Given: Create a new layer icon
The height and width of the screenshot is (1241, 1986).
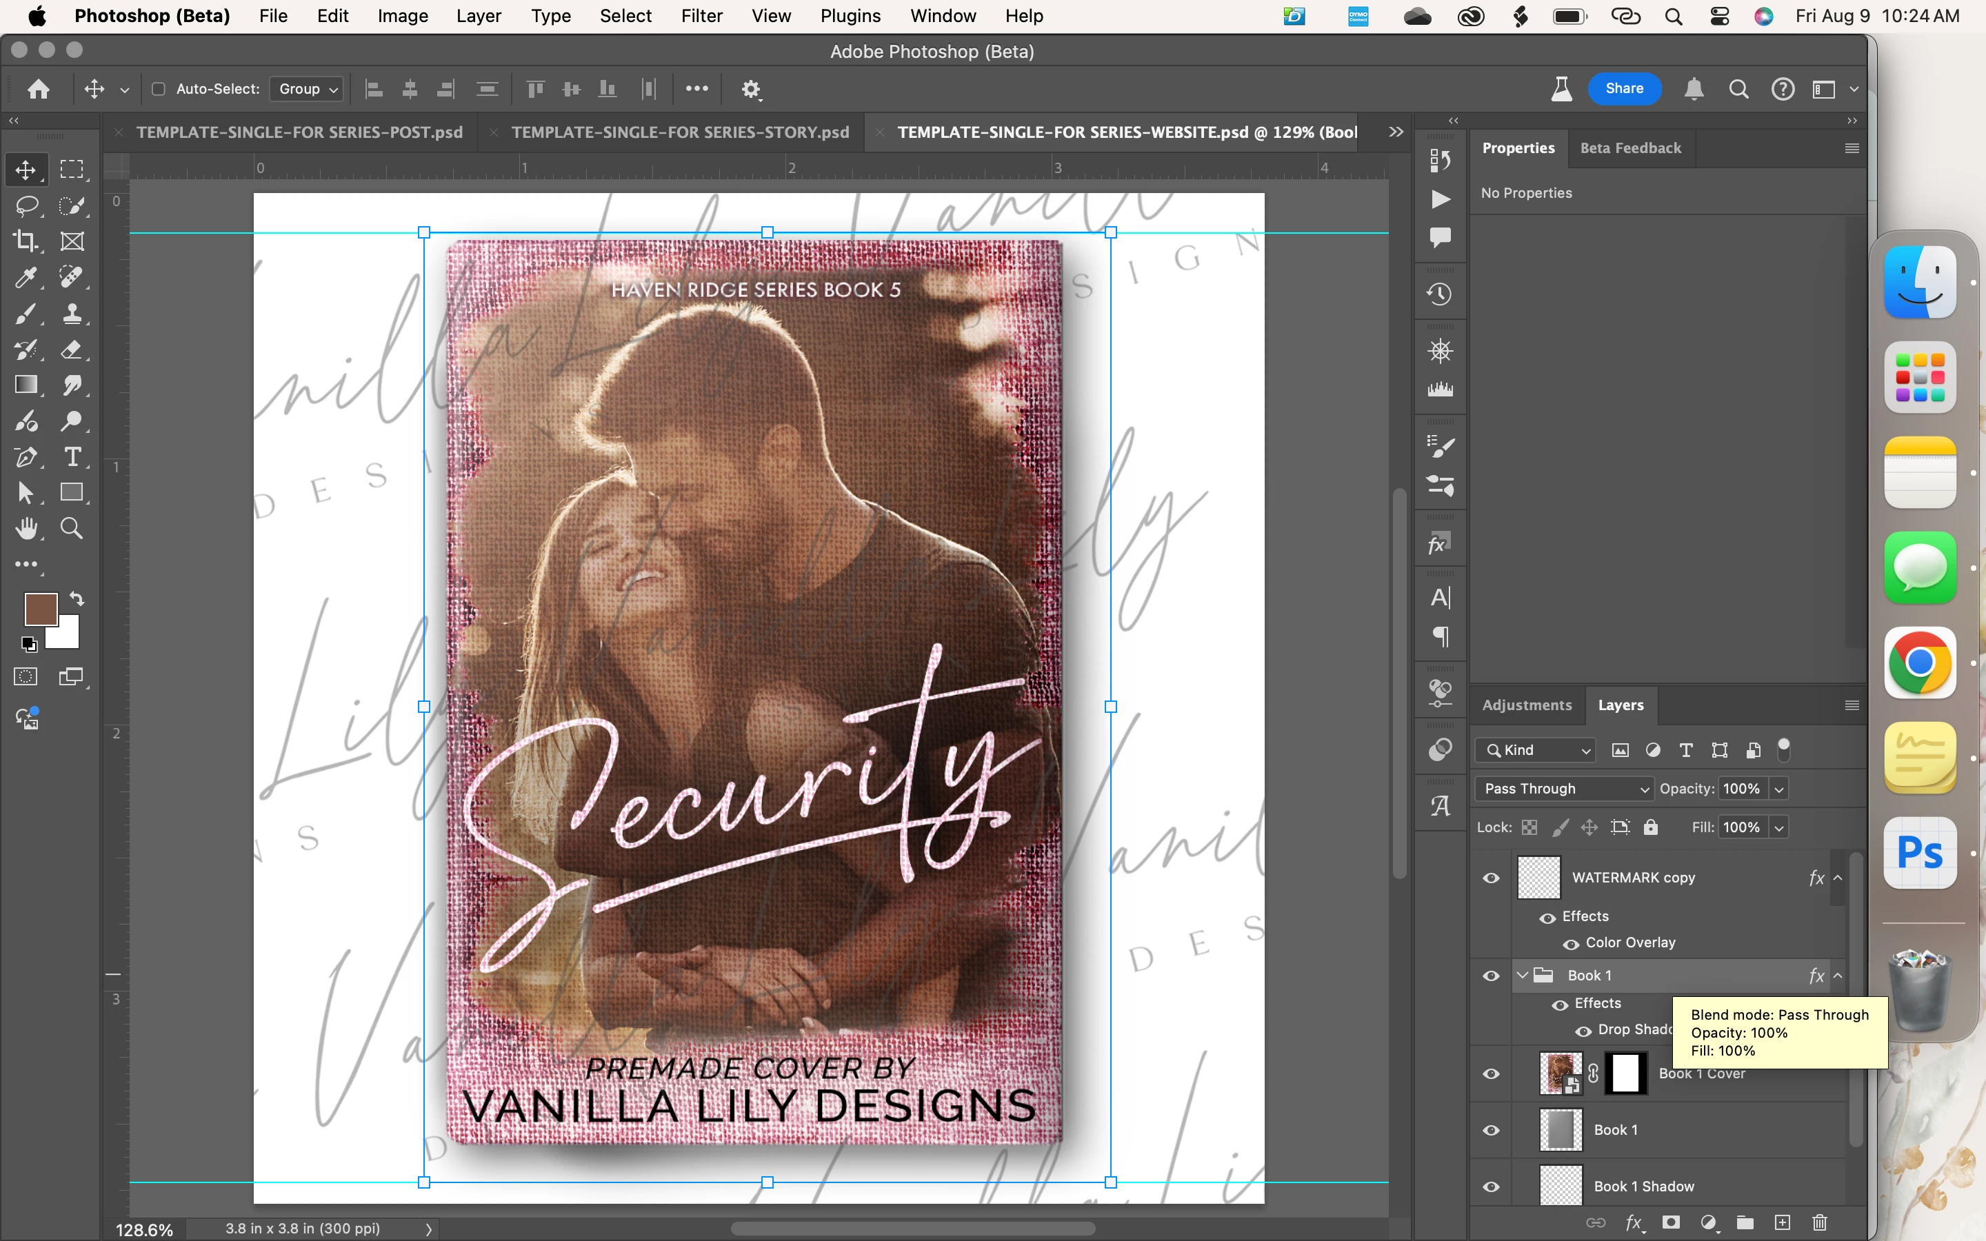Looking at the screenshot, I should 1783,1223.
